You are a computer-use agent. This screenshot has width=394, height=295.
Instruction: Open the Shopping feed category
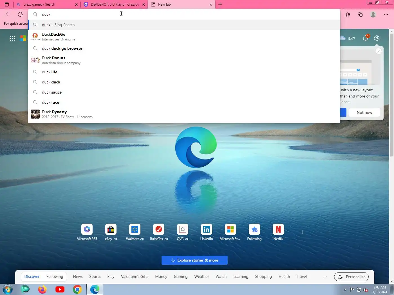263,277
